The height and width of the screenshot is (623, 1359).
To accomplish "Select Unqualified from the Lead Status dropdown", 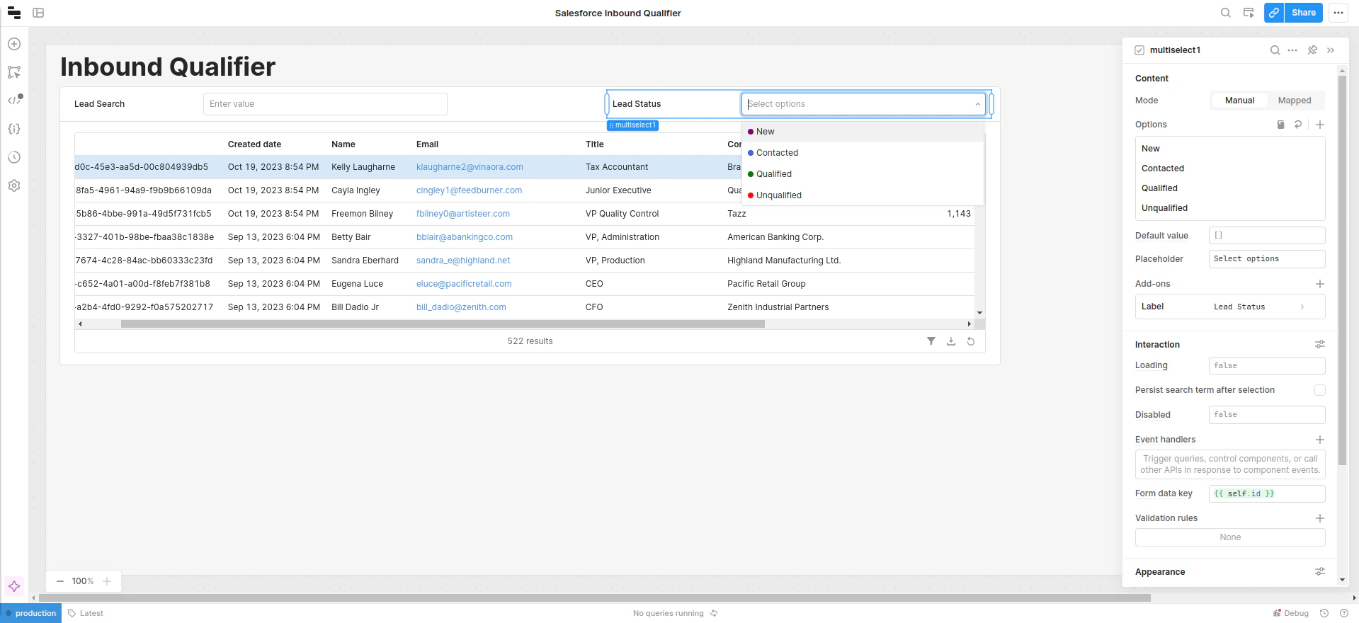I will [x=863, y=195].
